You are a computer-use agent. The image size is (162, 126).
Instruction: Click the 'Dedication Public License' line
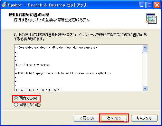(x=56, y=48)
